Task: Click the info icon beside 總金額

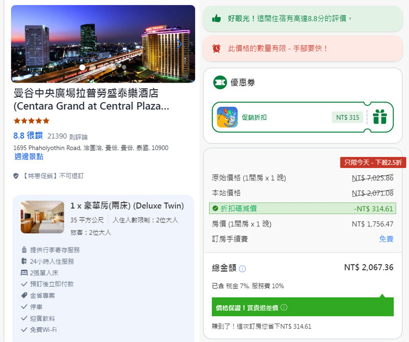Action: tap(242, 268)
